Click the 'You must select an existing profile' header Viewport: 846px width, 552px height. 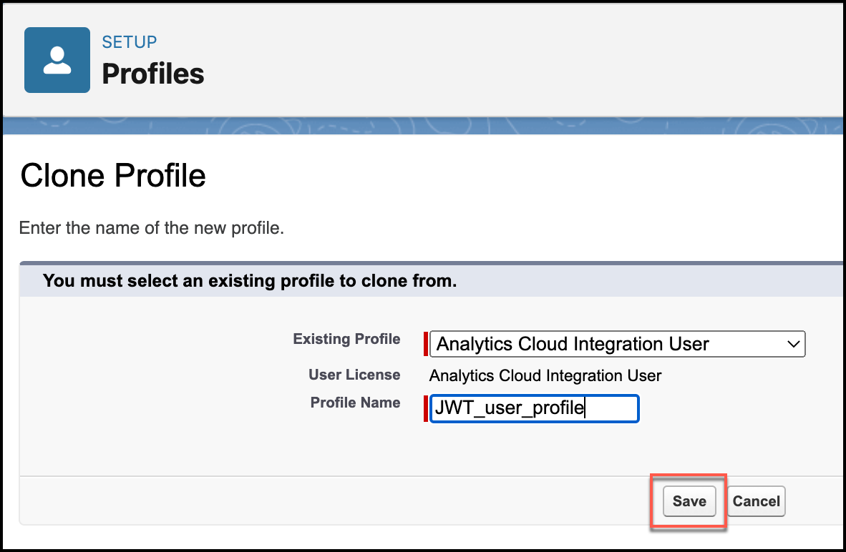(x=250, y=281)
